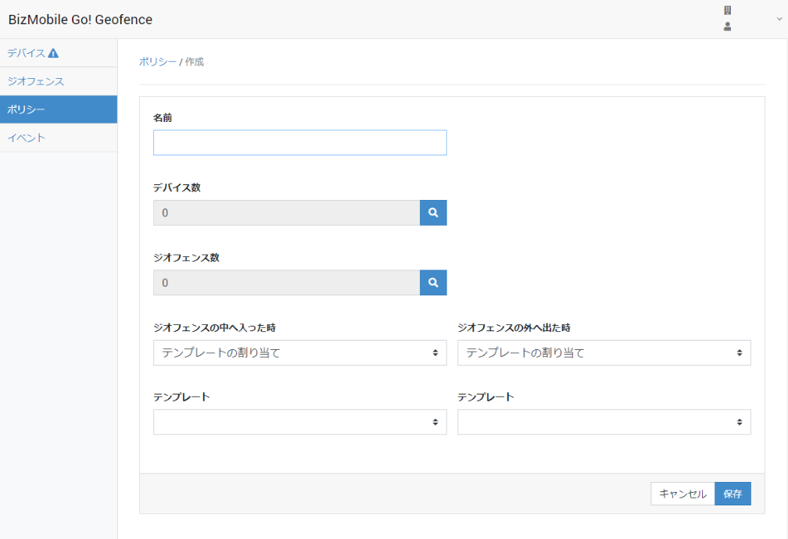Image resolution: width=788 pixels, height=539 pixels.
Task: Go to デバイス in the sidebar
Action: pyautogui.click(x=26, y=53)
